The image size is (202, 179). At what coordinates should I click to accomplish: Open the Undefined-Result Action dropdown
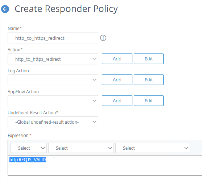click(x=53, y=122)
